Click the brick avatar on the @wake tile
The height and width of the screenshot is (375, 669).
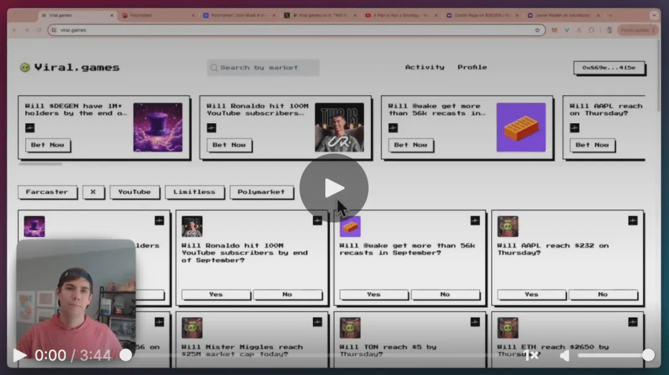point(350,226)
